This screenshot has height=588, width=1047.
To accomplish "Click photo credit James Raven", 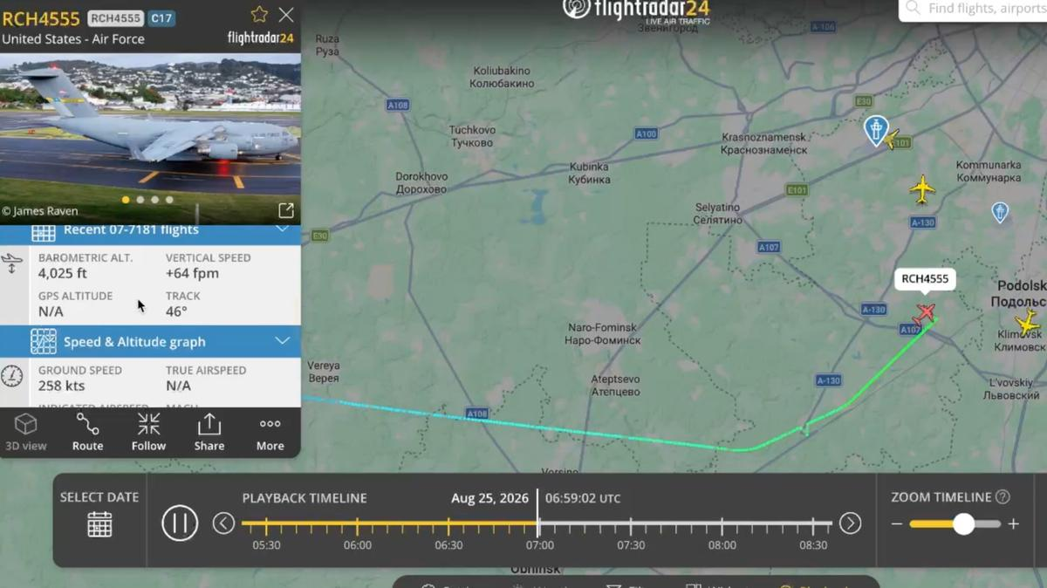I will pos(40,210).
